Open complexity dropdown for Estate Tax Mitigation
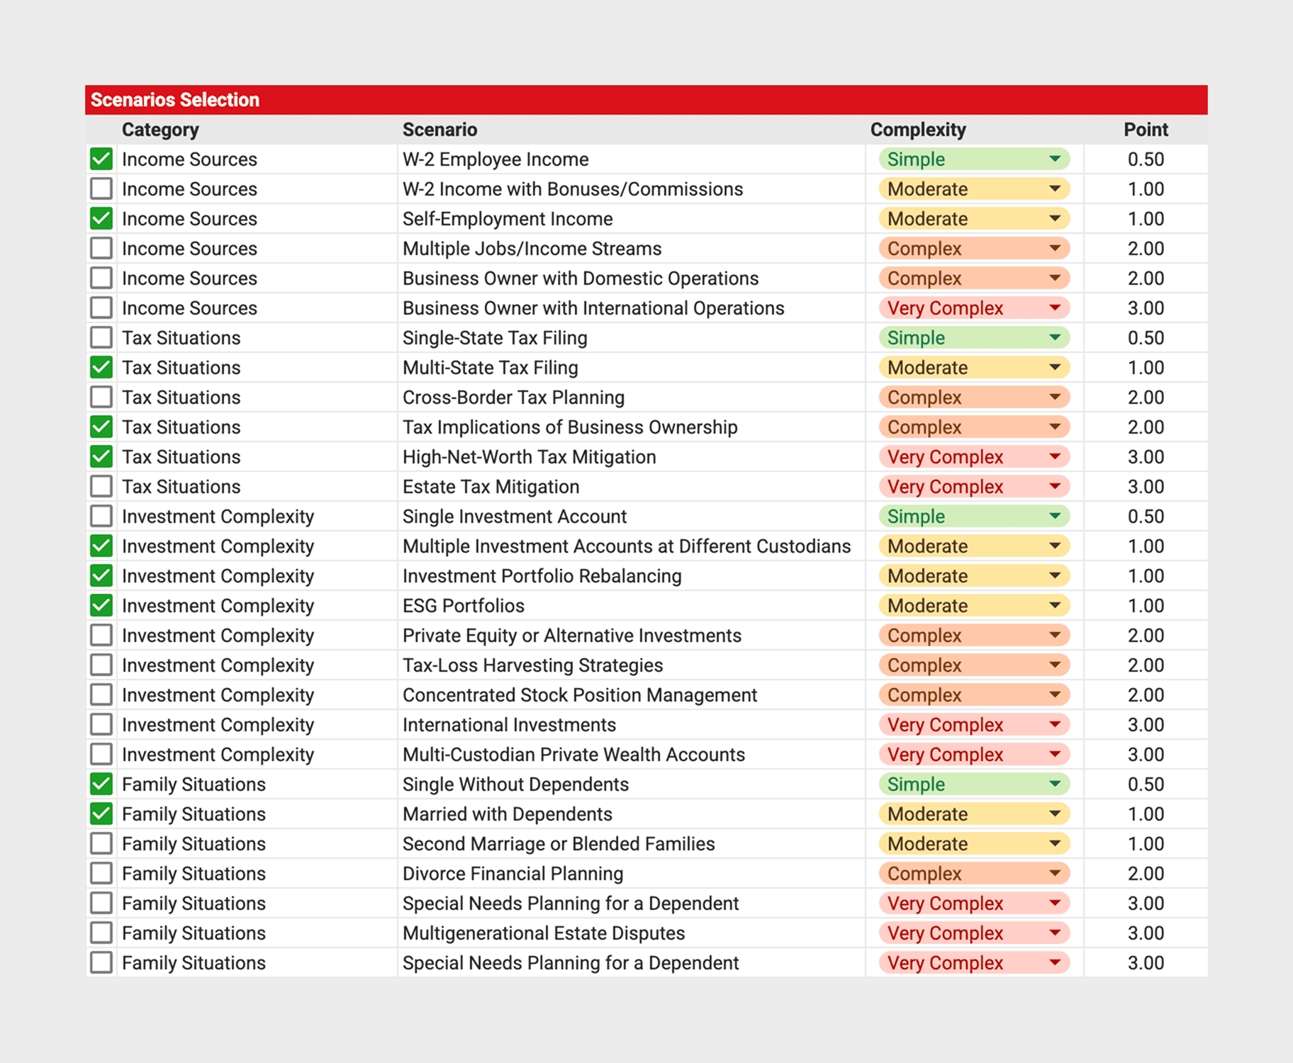Screen dimensions: 1293x1063 pyautogui.click(x=974, y=487)
